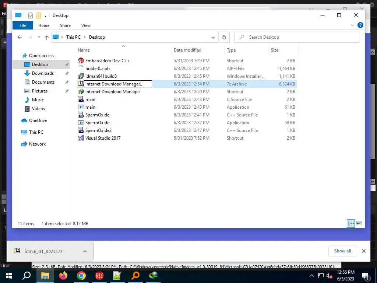377x283 pixels.
Task: Open the File menu tab
Action: tap(23, 25)
